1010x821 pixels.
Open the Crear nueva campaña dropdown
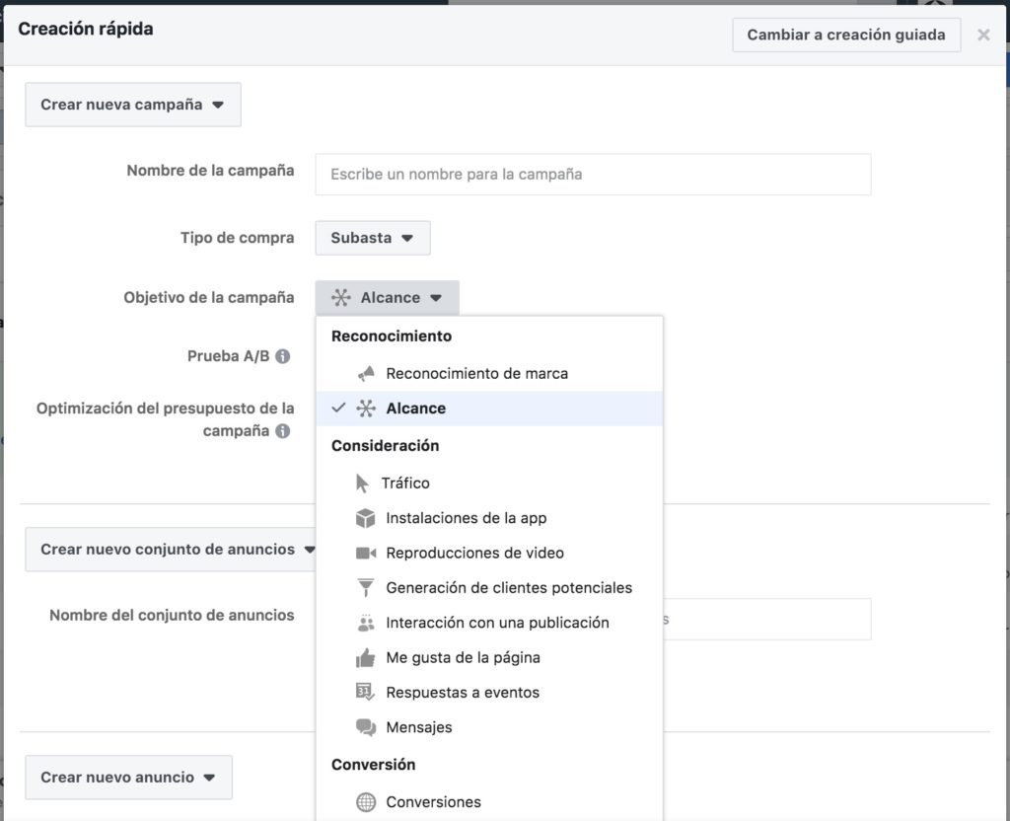(132, 105)
